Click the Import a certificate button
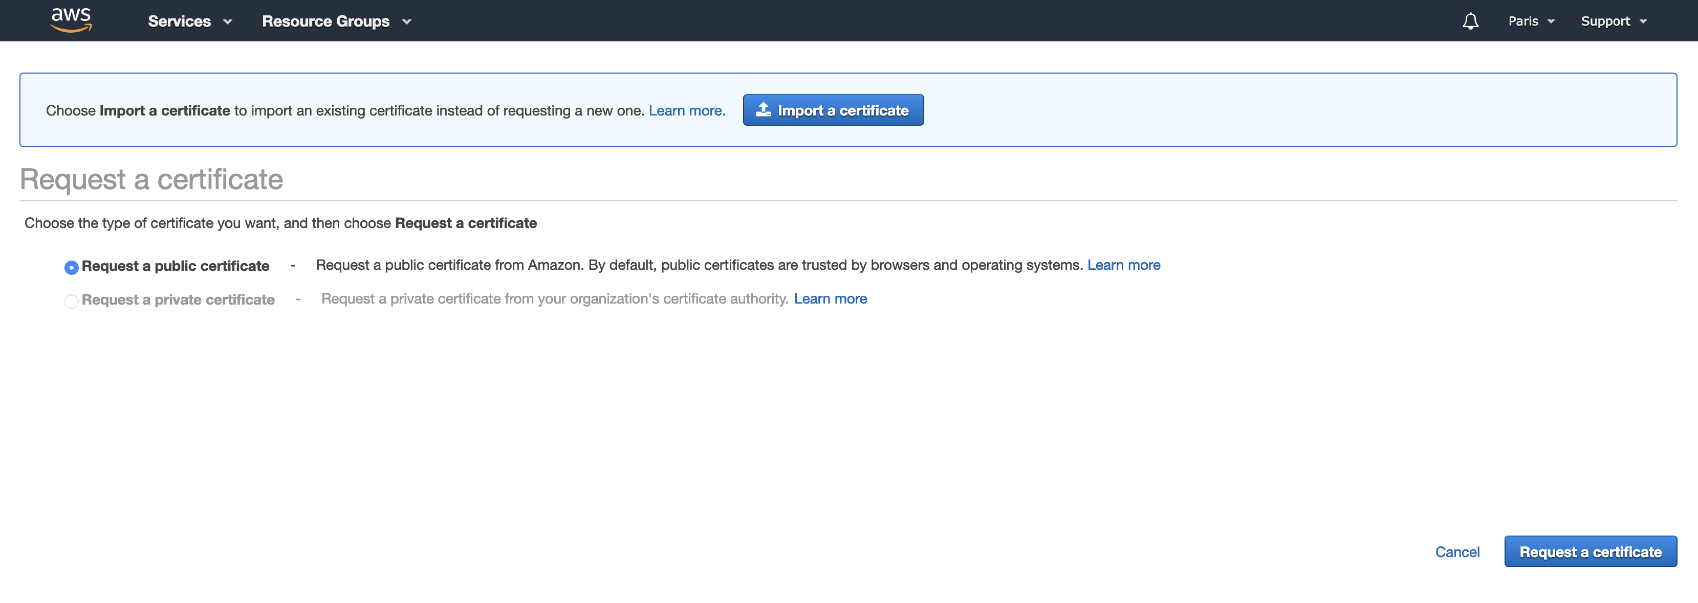Image resolution: width=1698 pixels, height=603 pixels. (x=833, y=110)
